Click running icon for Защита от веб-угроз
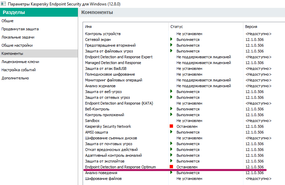This screenshot has height=185, width=285. tap(171, 91)
